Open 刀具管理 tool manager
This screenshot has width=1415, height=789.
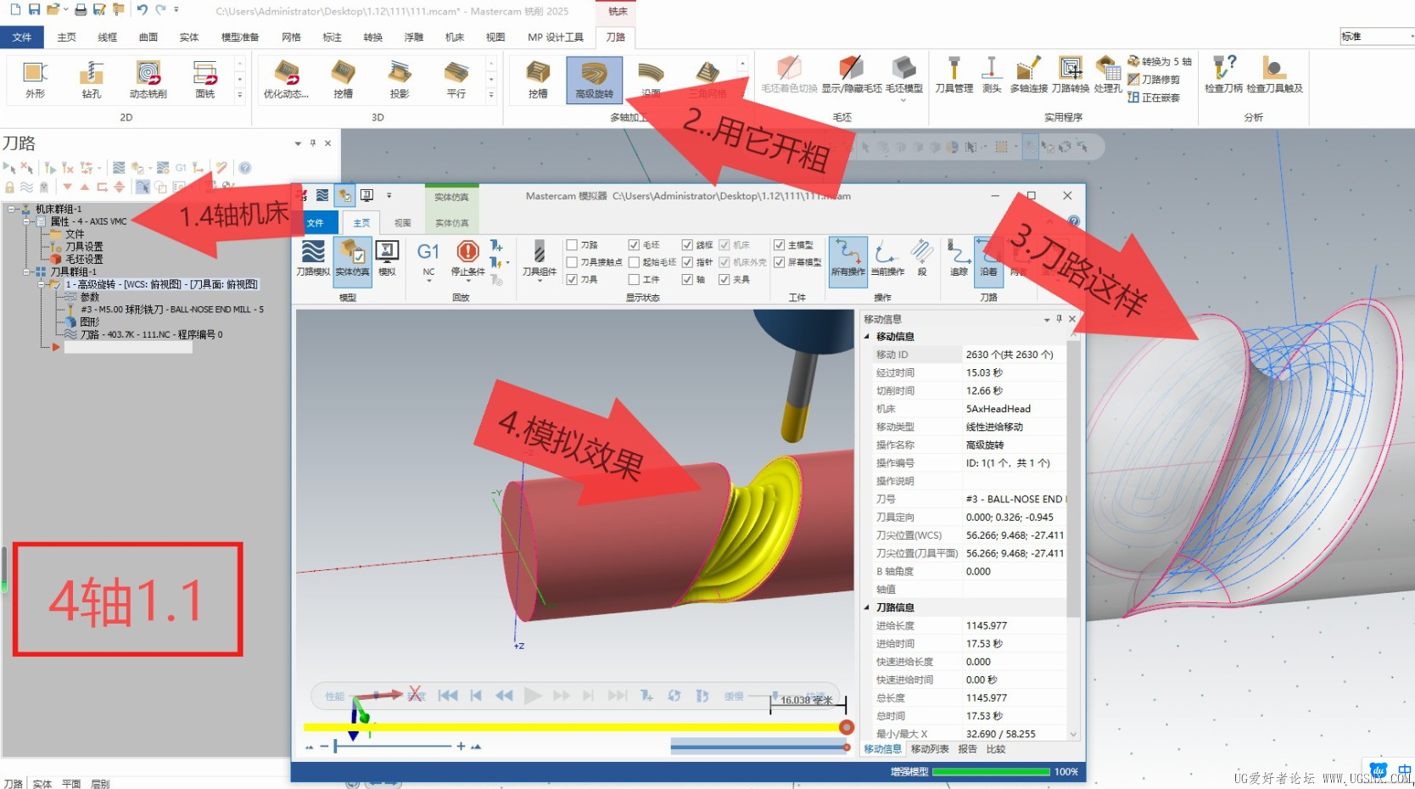point(954,76)
